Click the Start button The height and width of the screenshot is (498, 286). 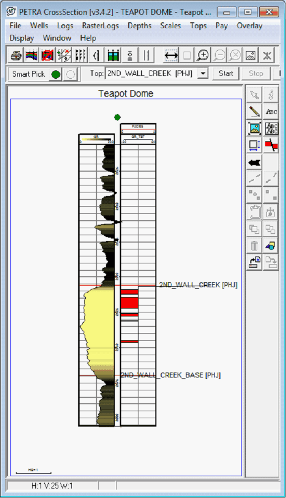[226, 74]
